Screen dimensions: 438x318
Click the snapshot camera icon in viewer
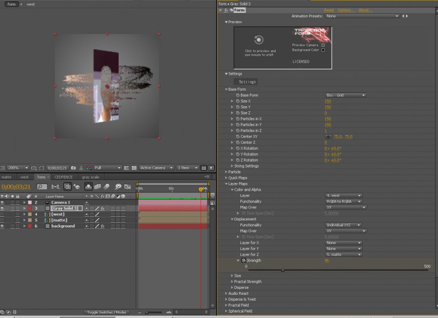click(x=73, y=168)
